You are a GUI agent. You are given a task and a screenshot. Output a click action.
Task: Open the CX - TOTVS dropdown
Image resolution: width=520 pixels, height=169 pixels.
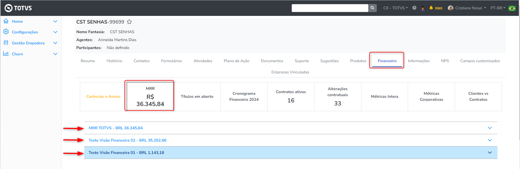395,8
